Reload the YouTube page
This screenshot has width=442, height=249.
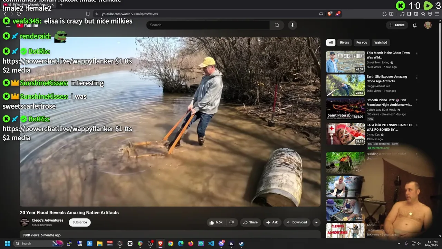(19, 14)
